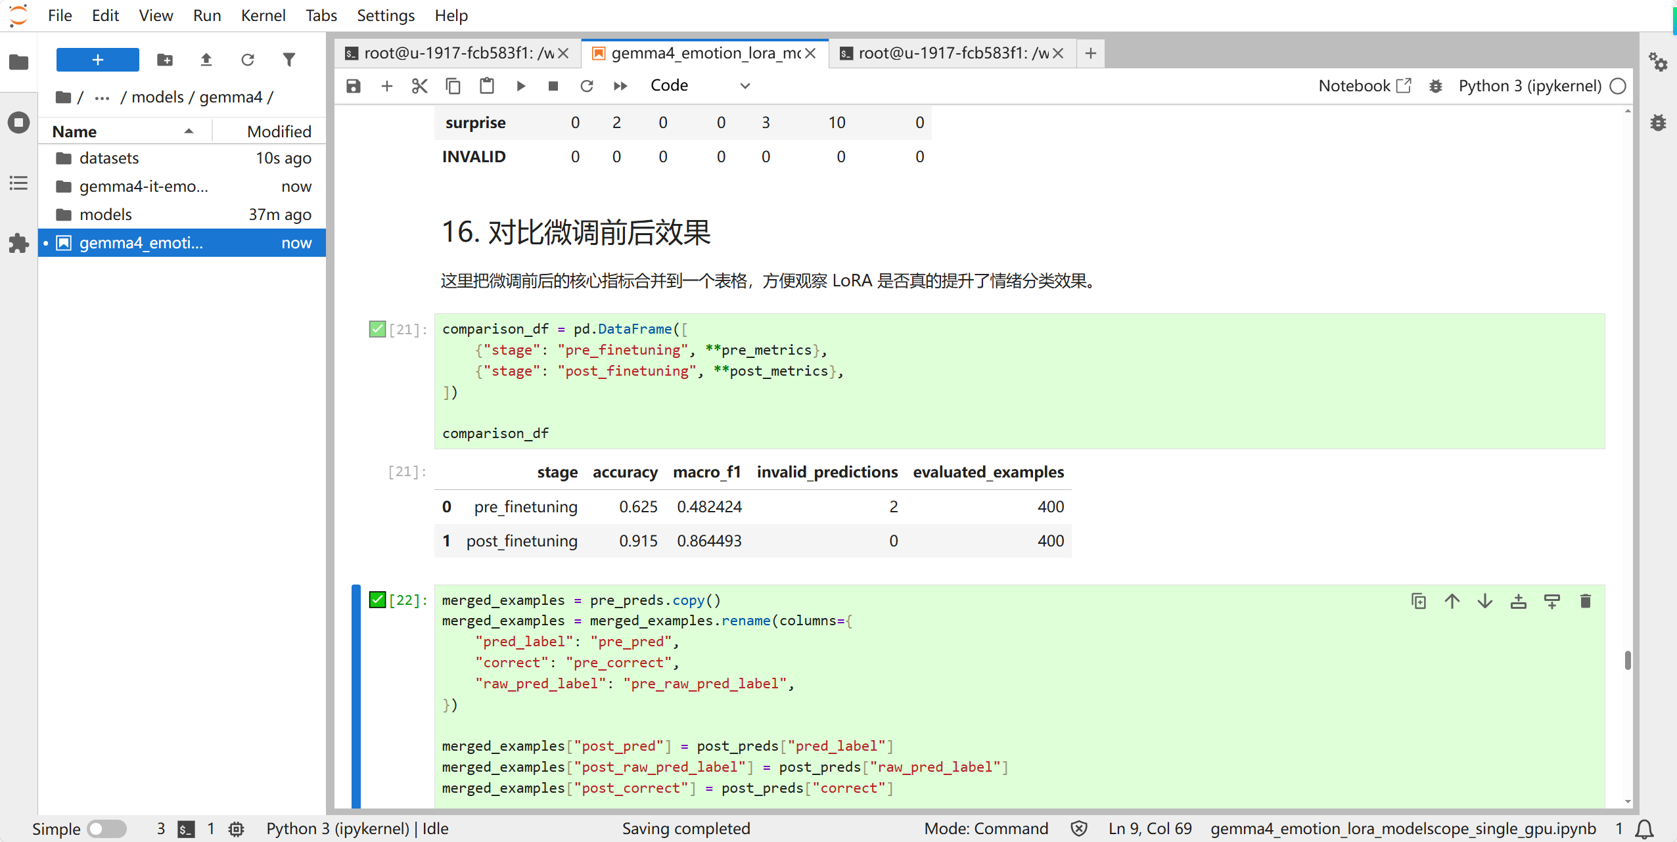
Task: Expand the collapsed breadcrumb ellipsis
Action: click(x=102, y=97)
